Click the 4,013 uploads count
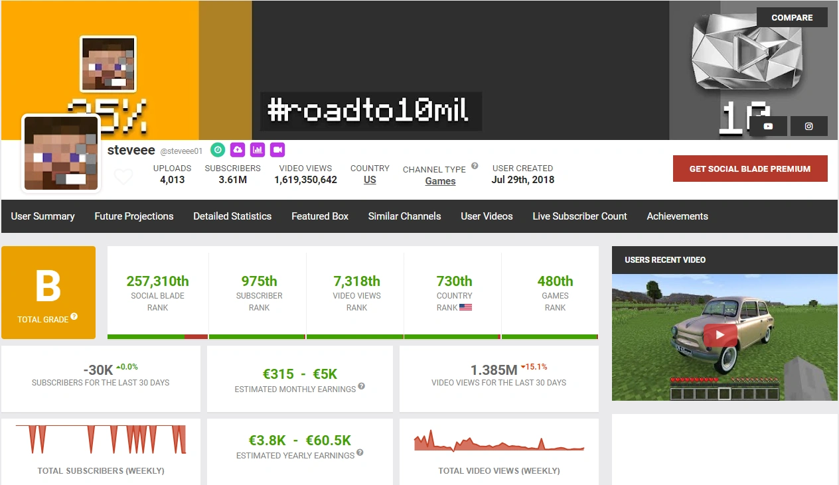The image size is (839, 485). tap(172, 180)
